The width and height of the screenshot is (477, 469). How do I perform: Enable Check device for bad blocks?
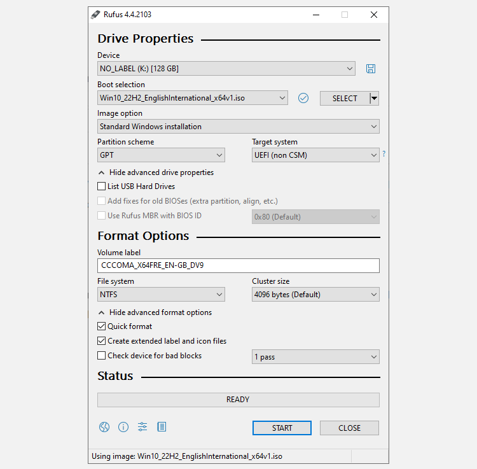(102, 356)
